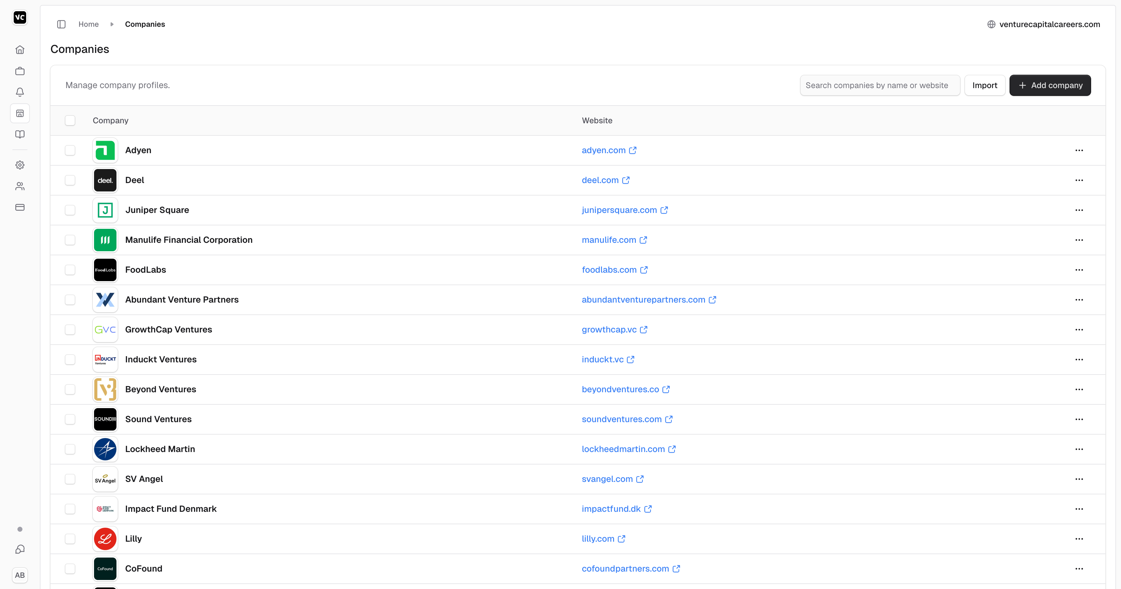Open the three-dot menu for Deel
1121x589 pixels.
tap(1079, 181)
